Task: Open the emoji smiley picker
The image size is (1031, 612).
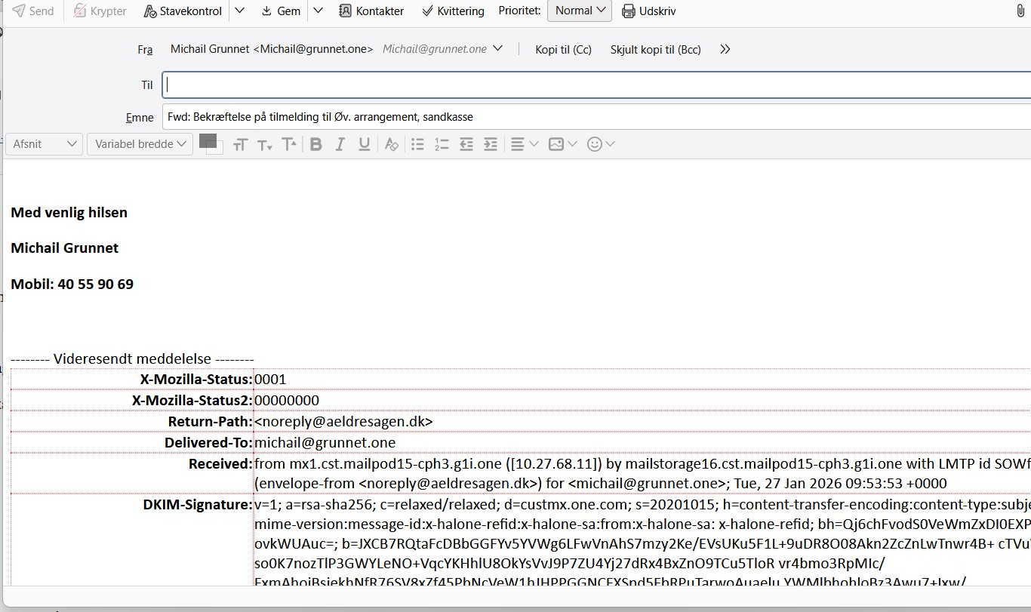Action: (x=601, y=144)
